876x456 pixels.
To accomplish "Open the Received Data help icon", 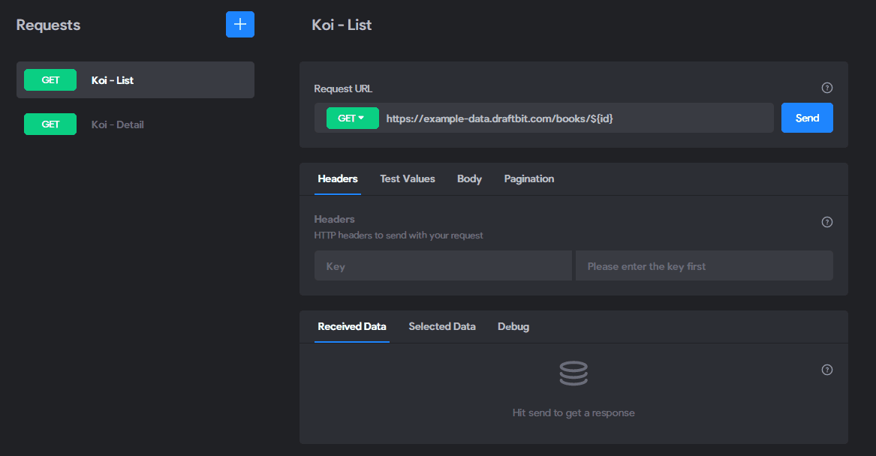I will tap(827, 370).
